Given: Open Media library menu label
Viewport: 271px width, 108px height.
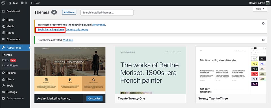Looking at the screenshot, I should [x=10, y=27].
